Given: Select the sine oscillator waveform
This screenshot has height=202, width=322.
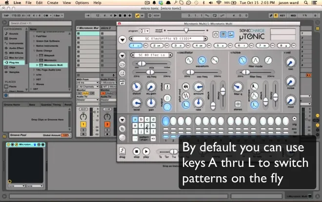Looking at the screenshot, I should pos(189,60).
